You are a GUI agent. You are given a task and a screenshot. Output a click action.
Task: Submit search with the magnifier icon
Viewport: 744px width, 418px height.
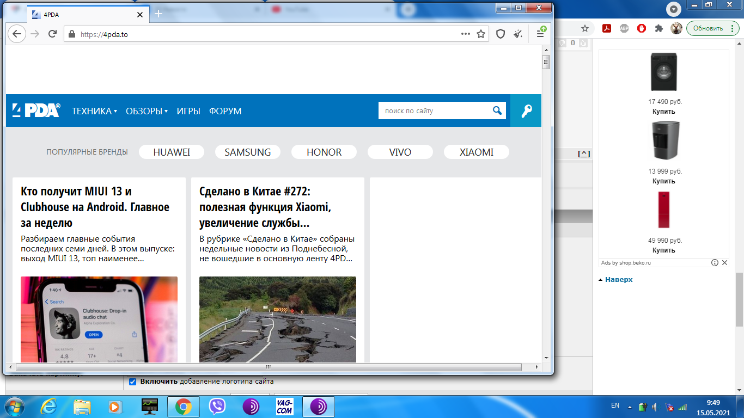click(497, 110)
